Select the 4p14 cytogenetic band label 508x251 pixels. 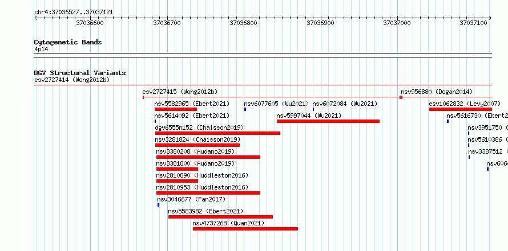[x=41, y=49]
